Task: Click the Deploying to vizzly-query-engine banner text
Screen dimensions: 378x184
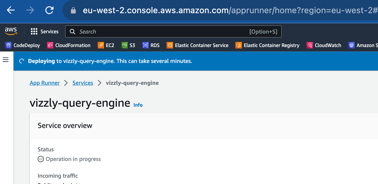Action: coord(110,61)
